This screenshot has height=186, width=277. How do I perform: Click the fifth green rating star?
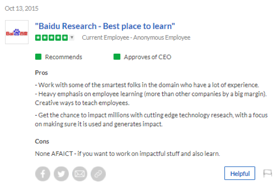point(65,38)
